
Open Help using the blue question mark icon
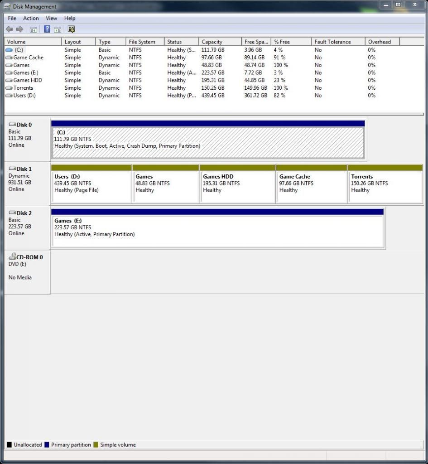pyautogui.click(x=47, y=29)
